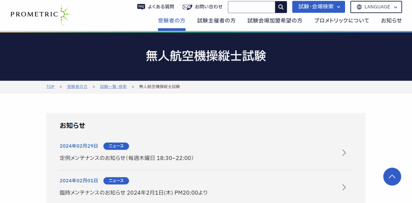Click arrow beside 定例メンテナンス notice
Image resolution: width=412 pixels, height=203 pixels.
click(x=344, y=153)
